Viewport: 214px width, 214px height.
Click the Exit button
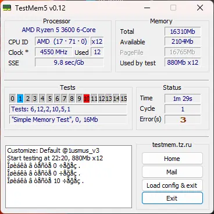pyautogui.click(x=172, y=198)
